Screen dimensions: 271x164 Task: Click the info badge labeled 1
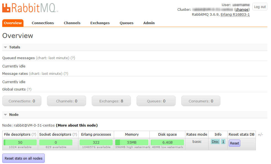point(223,142)
